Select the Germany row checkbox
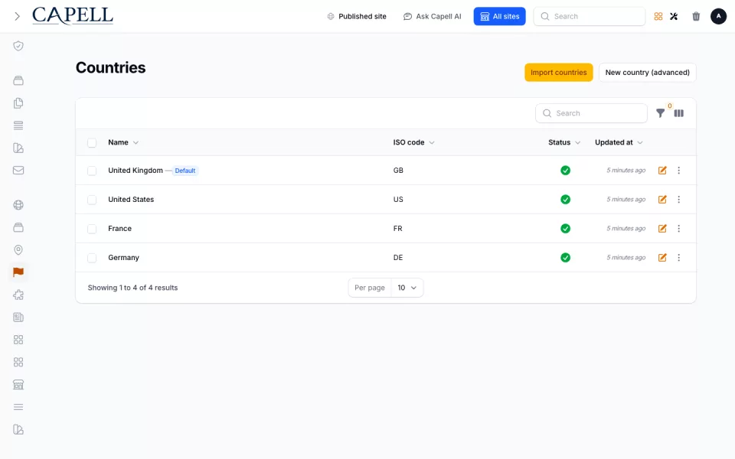 (92, 258)
